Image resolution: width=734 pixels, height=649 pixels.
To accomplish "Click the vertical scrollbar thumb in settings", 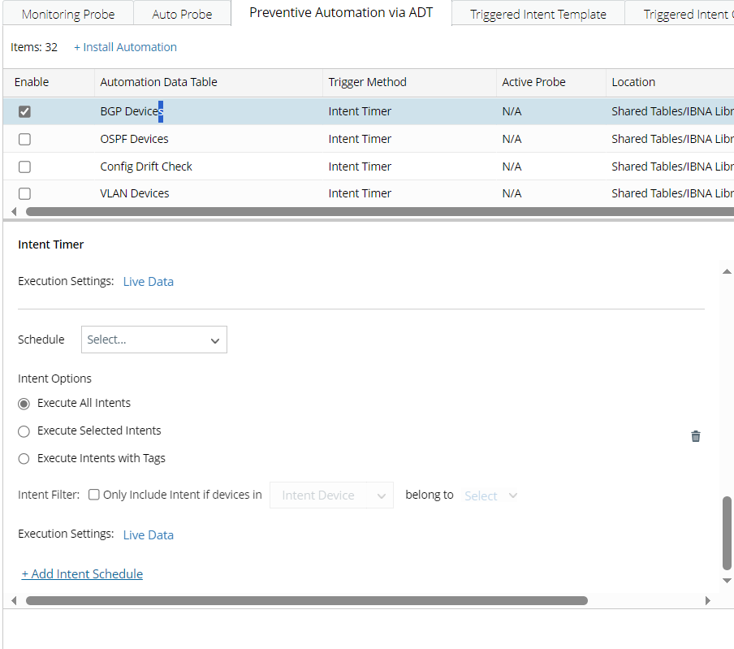I will 727,532.
